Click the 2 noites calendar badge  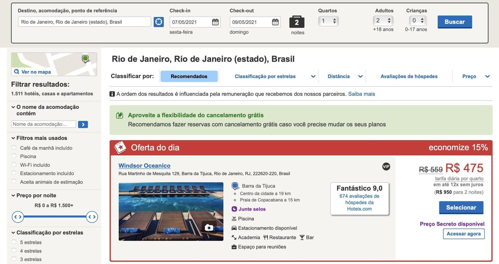pos(297,22)
